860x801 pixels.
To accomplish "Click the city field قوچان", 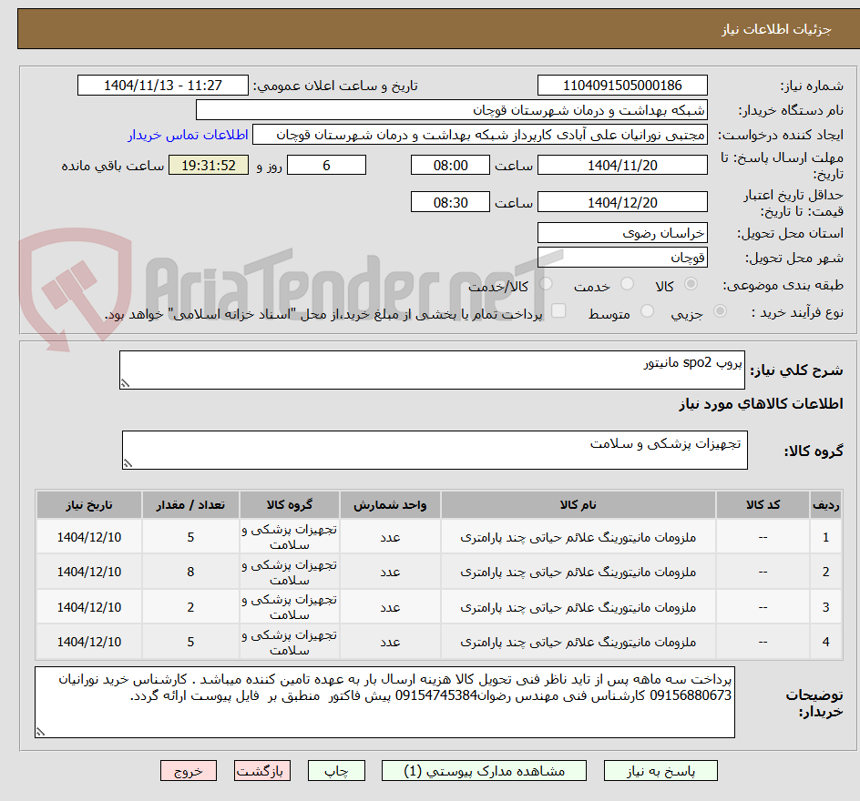I will (x=622, y=258).
